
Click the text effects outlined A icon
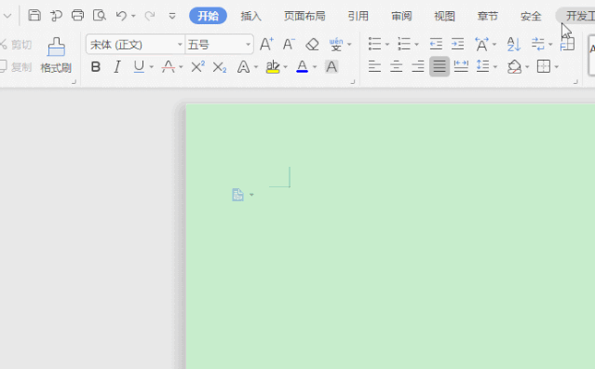point(243,67)
